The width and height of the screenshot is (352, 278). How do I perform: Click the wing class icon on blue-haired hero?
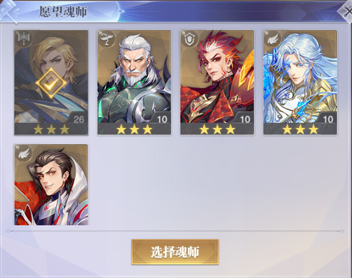[273, 39]
